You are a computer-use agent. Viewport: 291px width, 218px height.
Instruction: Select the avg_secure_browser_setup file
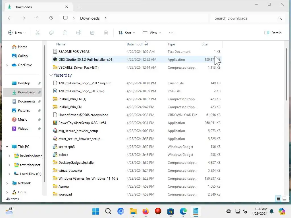137,131
